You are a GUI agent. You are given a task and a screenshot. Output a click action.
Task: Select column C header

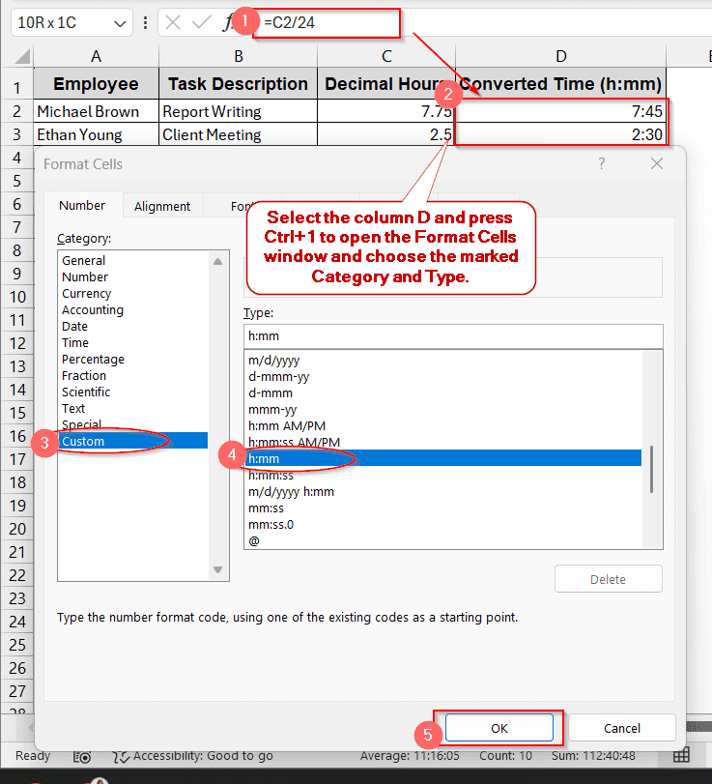386,56
